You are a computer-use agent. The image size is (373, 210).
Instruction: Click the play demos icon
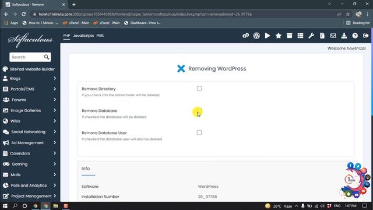[x=268, y=36]
